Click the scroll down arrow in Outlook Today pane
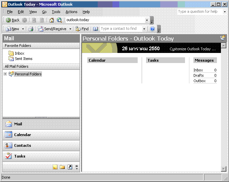Screen dimensions: 229x182 pos(223,169)
